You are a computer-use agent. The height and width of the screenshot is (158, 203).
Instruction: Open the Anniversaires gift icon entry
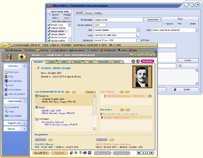pyautogui.click(x=14, y=89)
